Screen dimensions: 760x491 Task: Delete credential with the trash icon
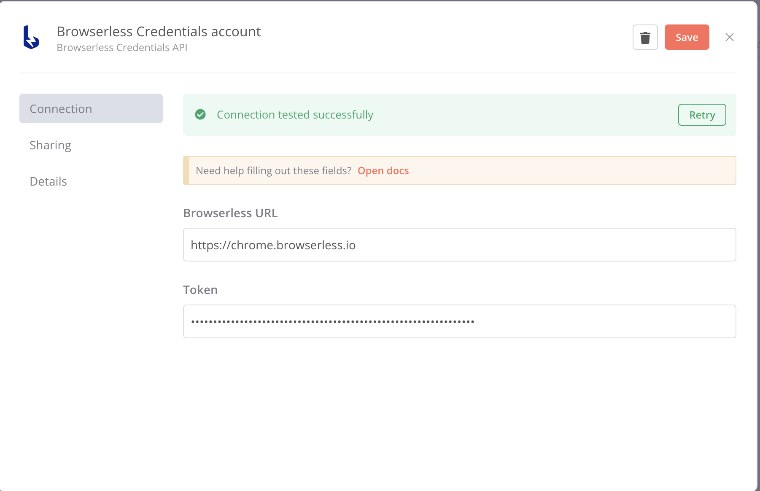(645, 37)
